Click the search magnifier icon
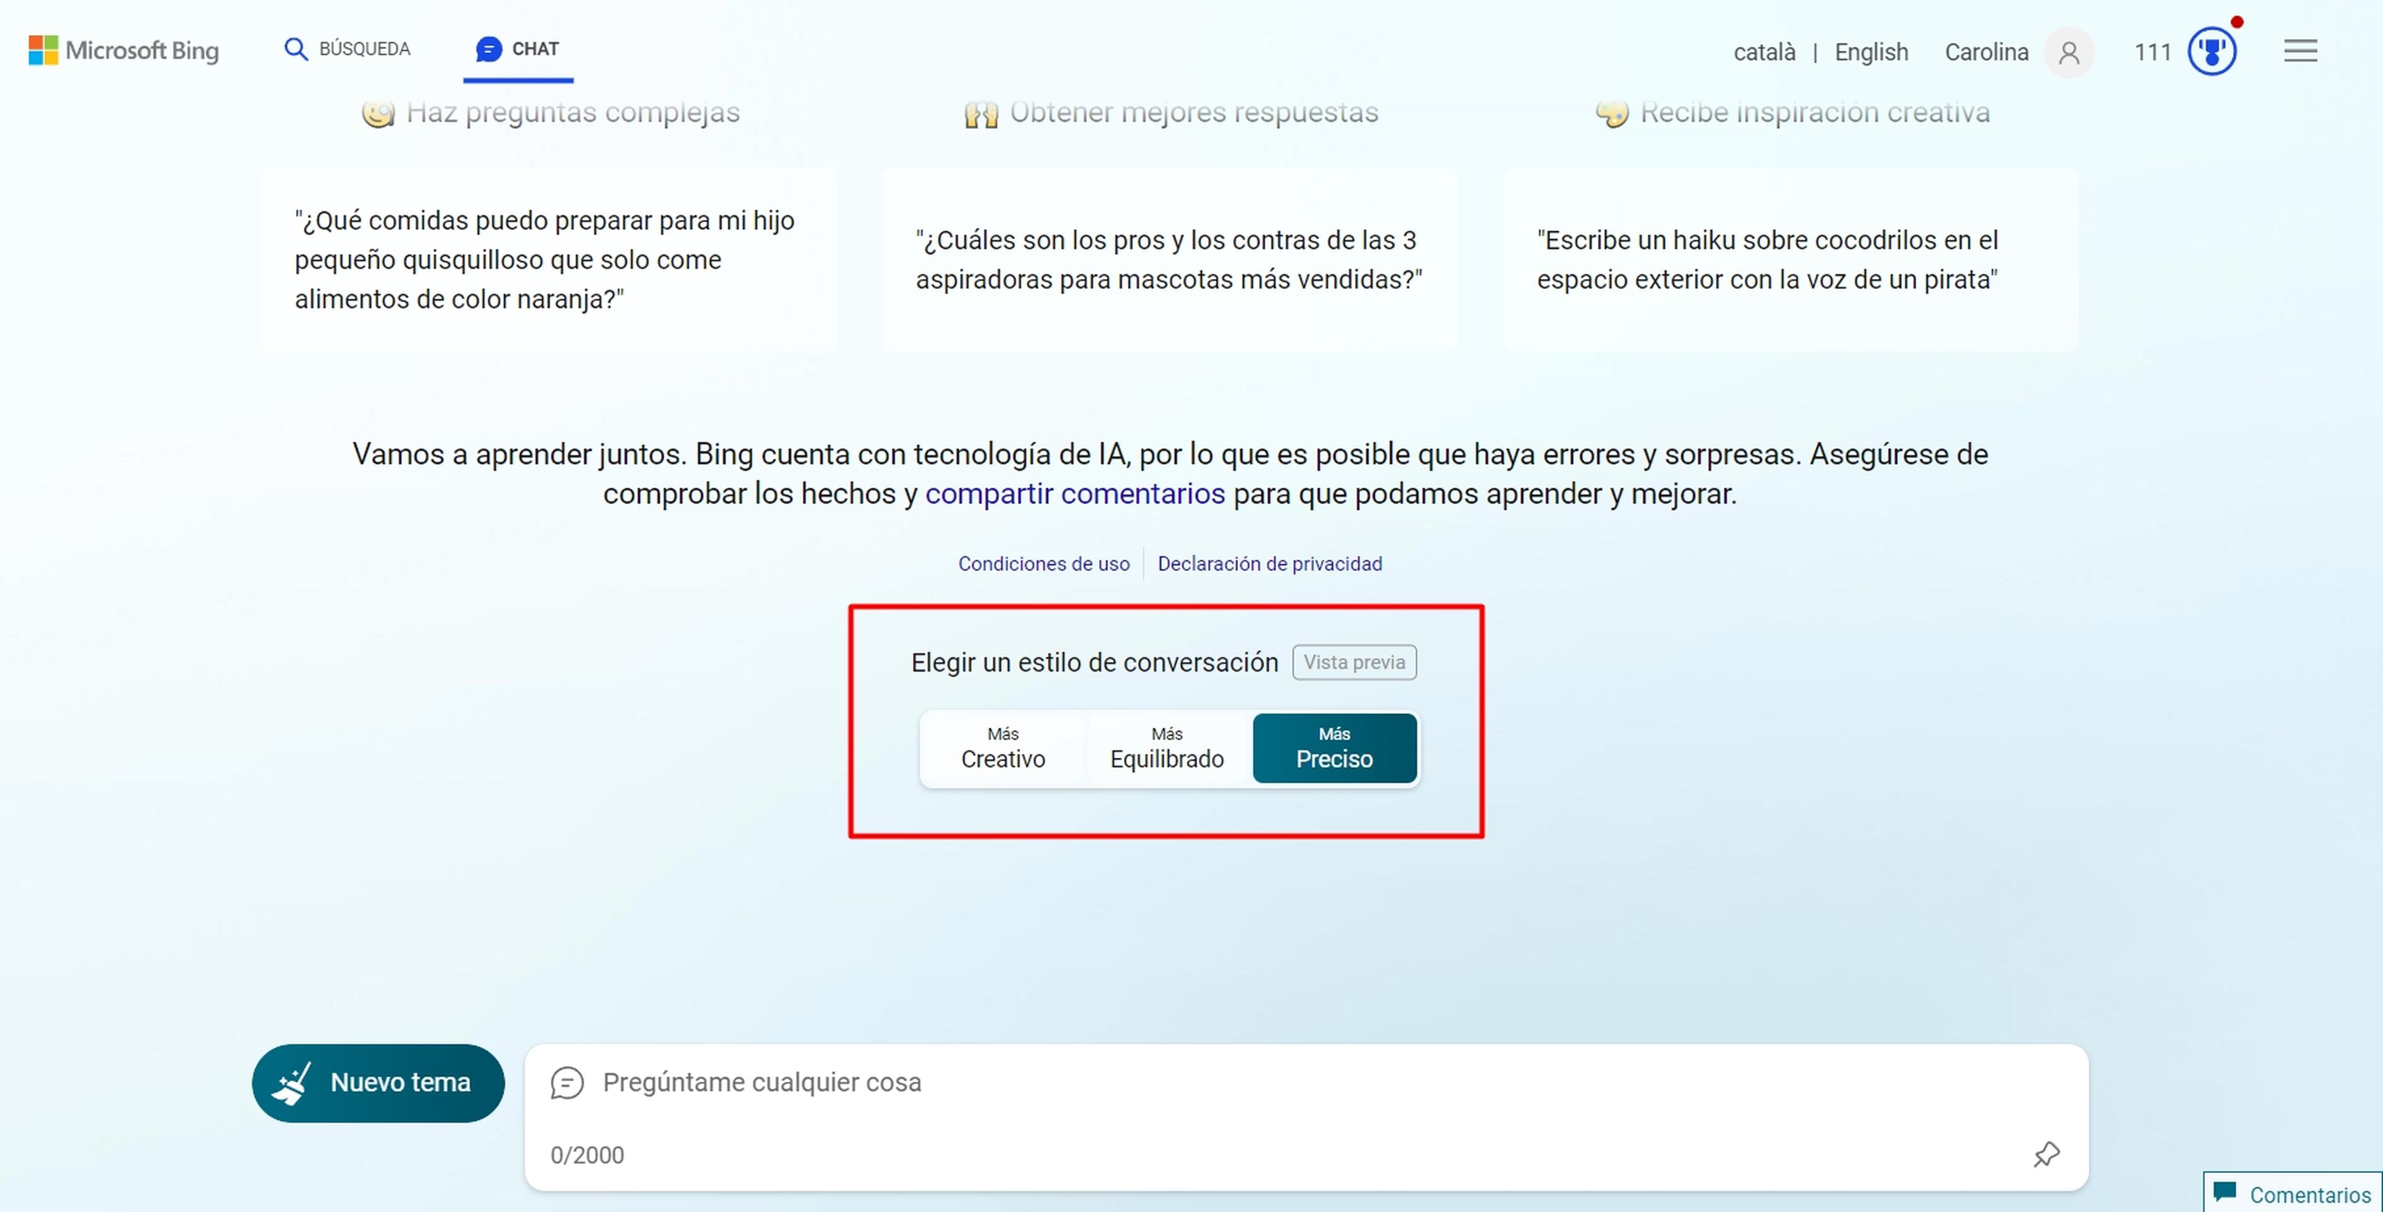This screenshot has height=1212, width=2383. point(295,49)
